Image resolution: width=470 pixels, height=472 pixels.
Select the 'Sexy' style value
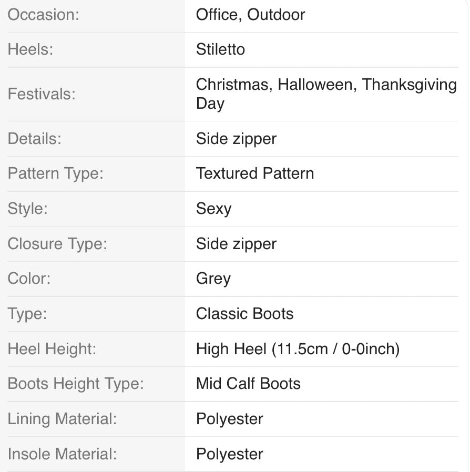tap(213, 209)
